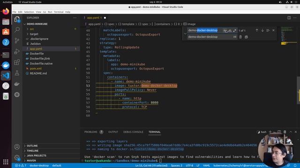This screenshot has width=300, height=168.
Task: Select the app.yaml editor tab
Action: [95, 18]
